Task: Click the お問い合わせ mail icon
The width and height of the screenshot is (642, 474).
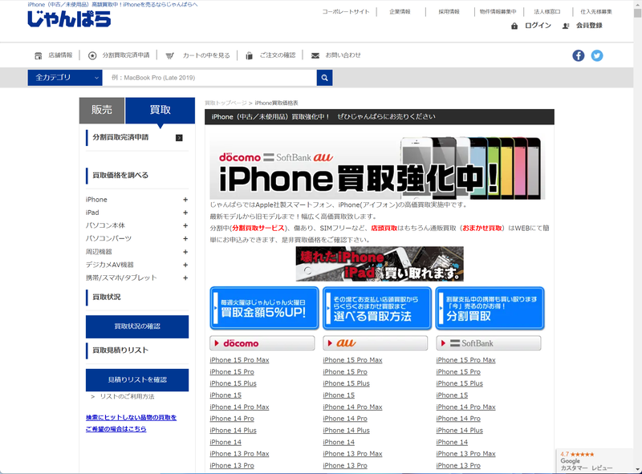Action: [315, 55]
